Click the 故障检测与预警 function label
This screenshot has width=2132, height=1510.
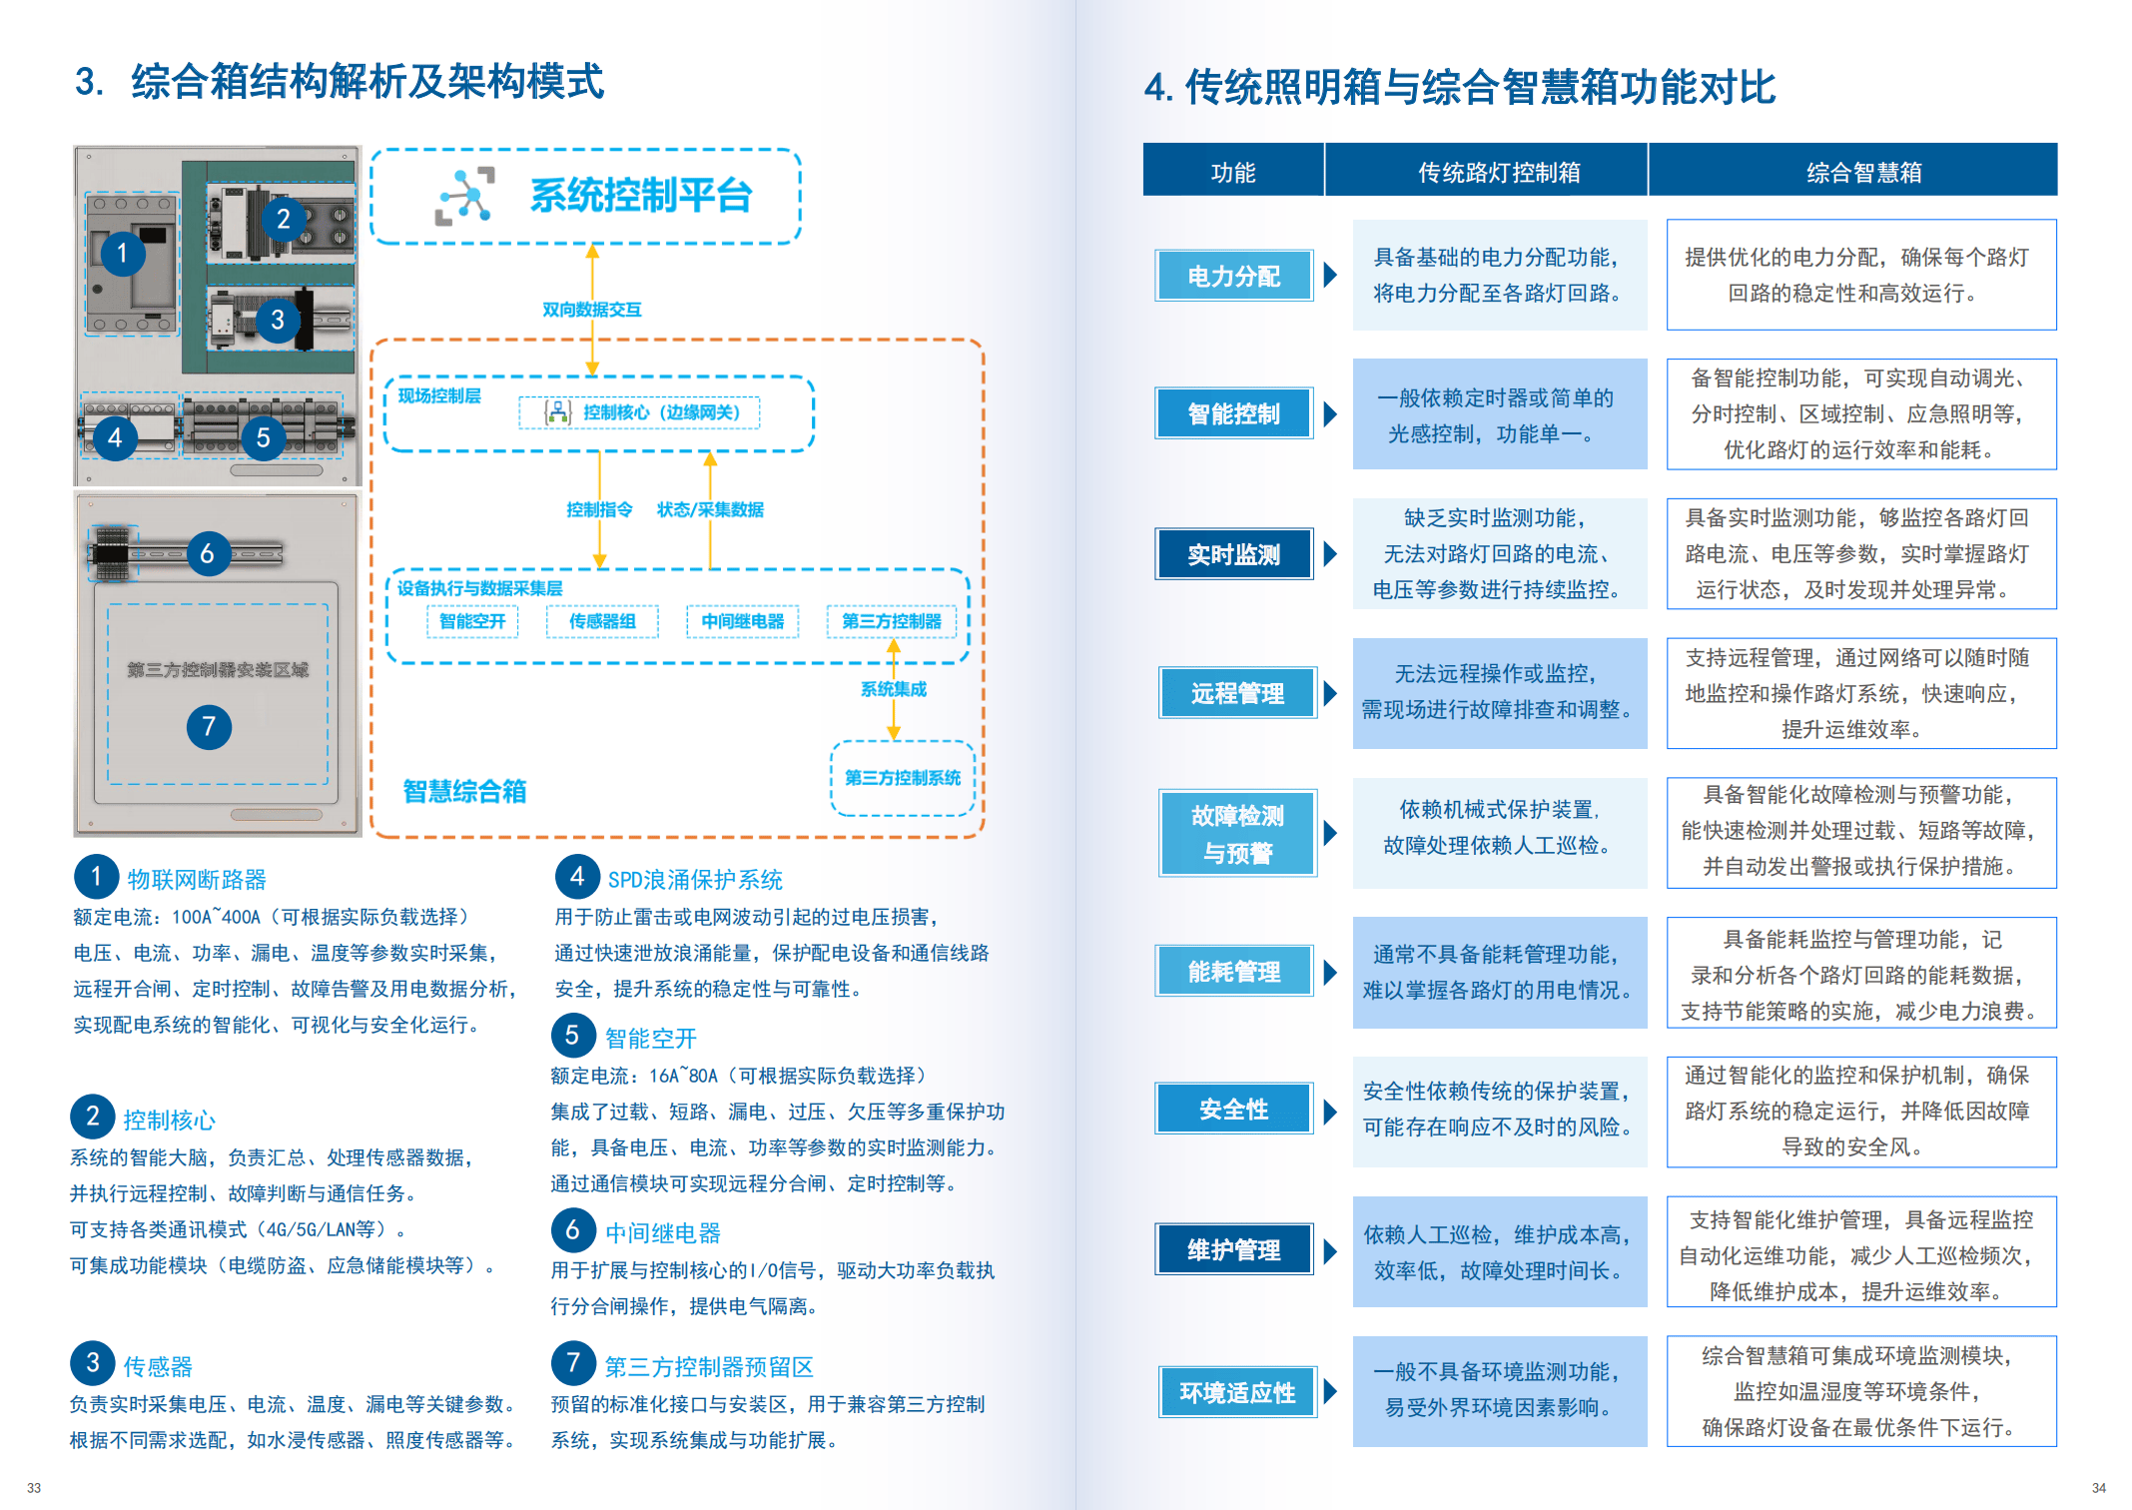(x=1237, y=833)
